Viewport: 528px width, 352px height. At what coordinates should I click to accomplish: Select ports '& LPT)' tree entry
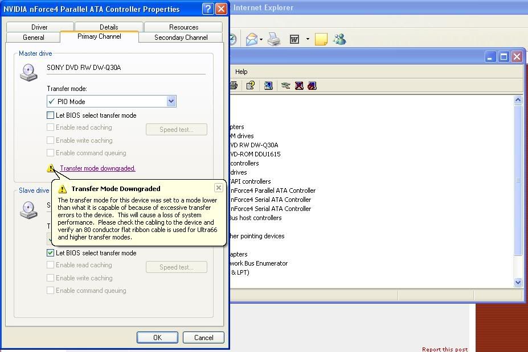tap(240, 272)
